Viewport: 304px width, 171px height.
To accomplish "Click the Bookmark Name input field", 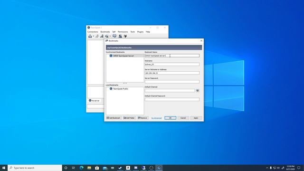I will click(x=172, y=56).
